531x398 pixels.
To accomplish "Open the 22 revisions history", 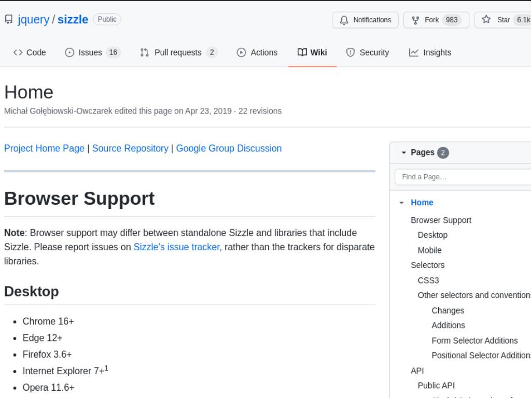I will point(260,111).
